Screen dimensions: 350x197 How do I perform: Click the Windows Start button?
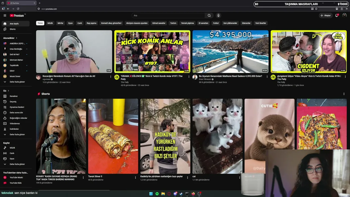coord(151,194)
